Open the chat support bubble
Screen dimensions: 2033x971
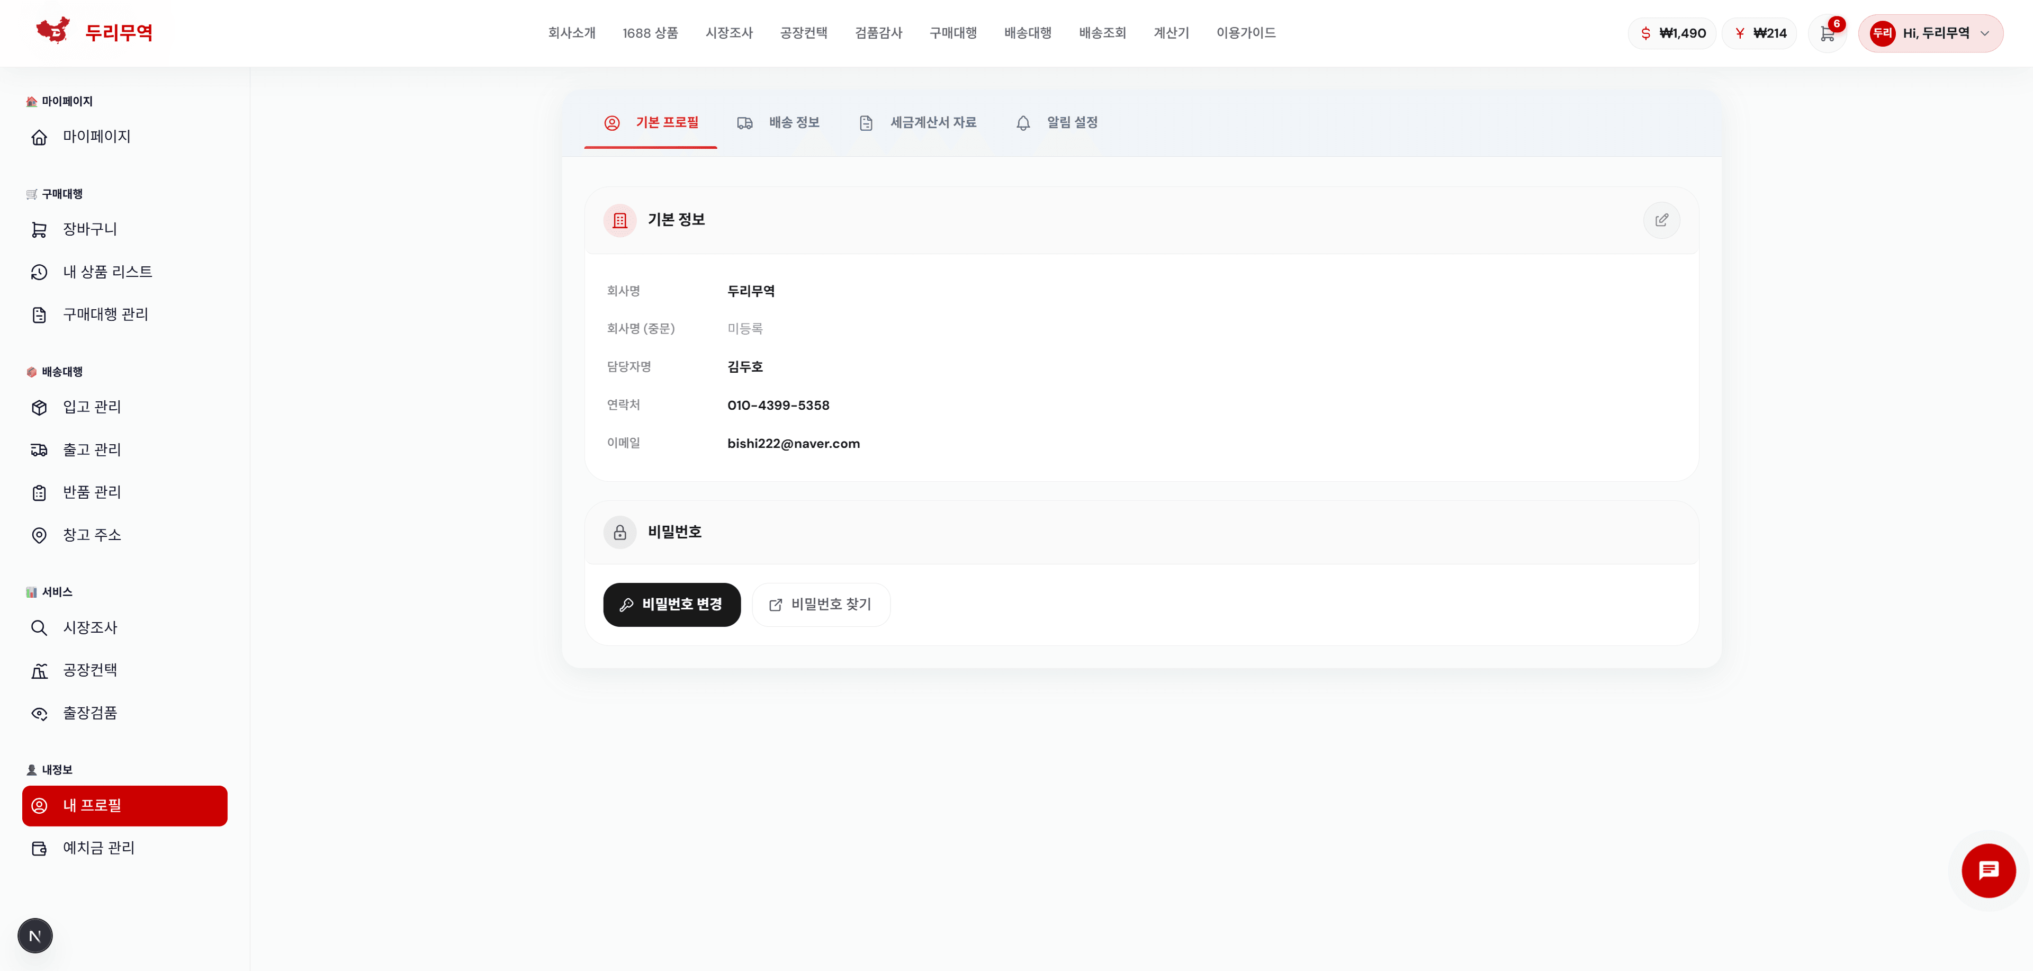[x=1987, y=871]
